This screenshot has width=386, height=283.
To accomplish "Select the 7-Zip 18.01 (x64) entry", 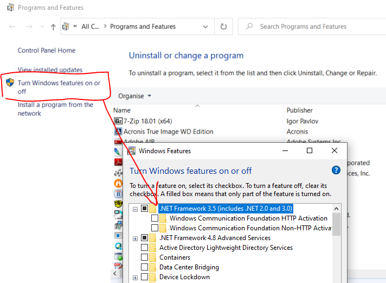I will (147, 121).
